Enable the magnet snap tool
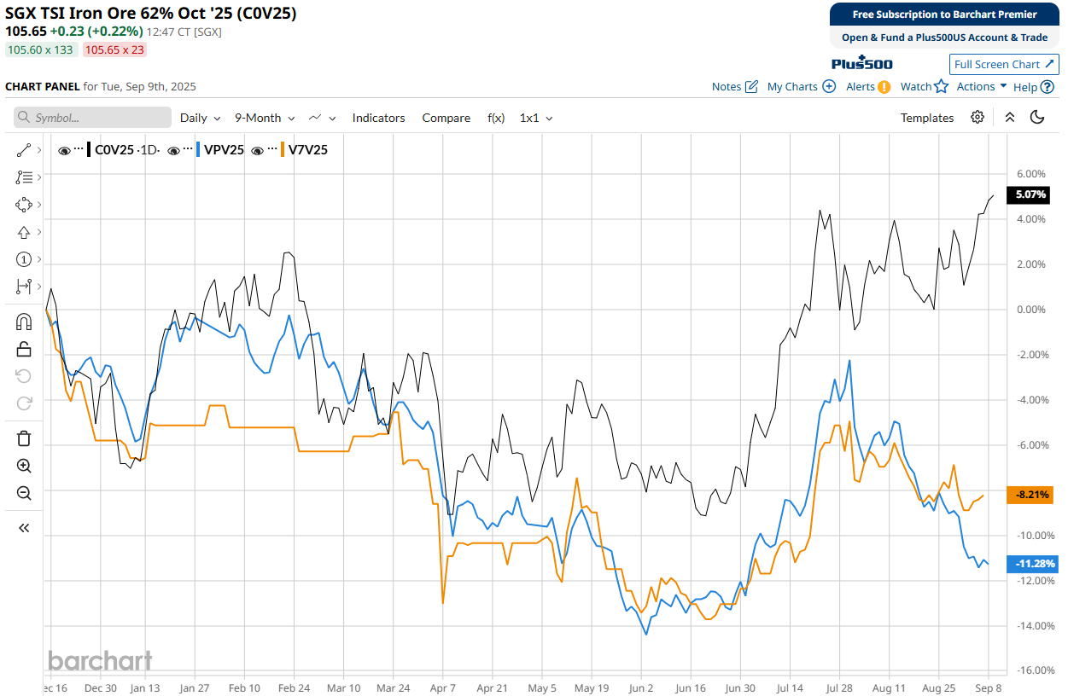Image resolution: width=1068 pixels, height=696 pixels. 24,322
